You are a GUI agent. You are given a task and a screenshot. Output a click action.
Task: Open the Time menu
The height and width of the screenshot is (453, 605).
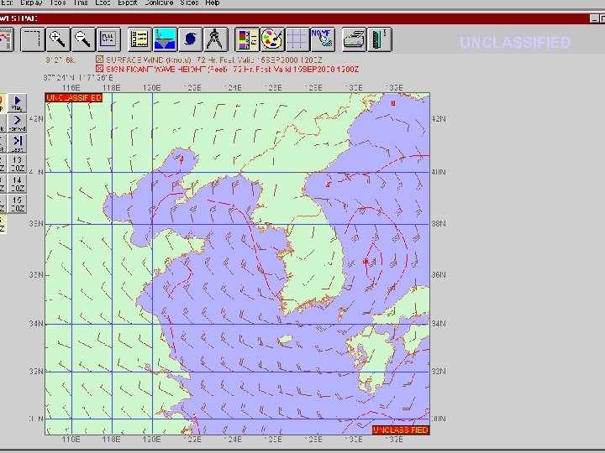(x=81, y=3)
